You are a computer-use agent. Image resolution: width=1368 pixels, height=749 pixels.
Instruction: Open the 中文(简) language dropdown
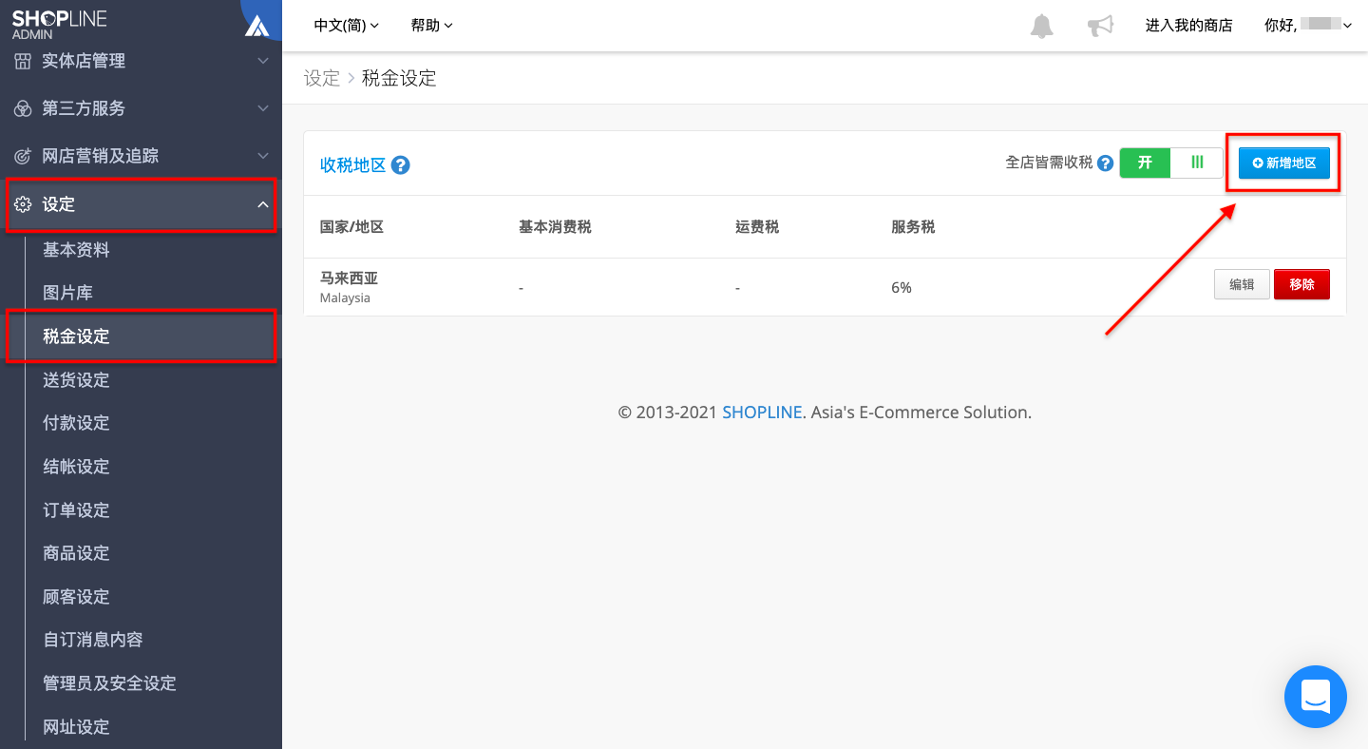click(x=346, y=26)
